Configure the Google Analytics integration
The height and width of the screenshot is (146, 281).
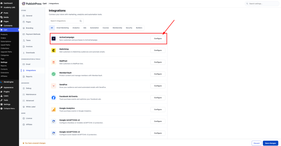pyautogui.click(x=158, y=109)
